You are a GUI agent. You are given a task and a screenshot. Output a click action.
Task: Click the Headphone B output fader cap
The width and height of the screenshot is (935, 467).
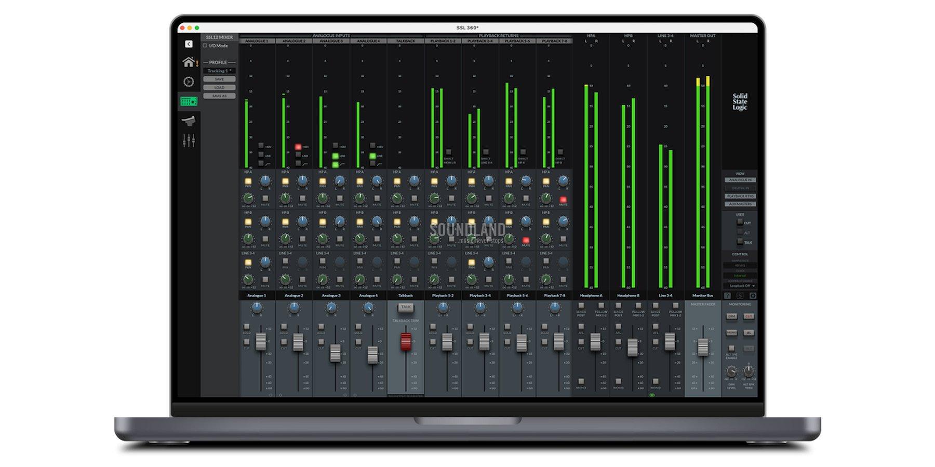(x=633, y=347)
